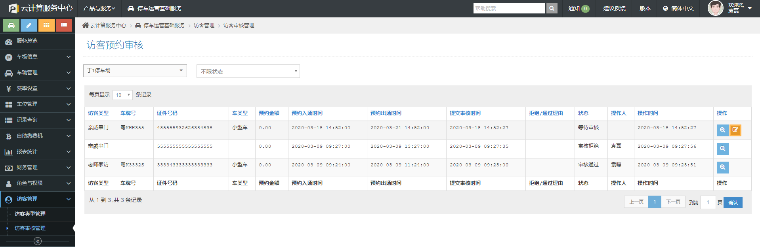Open the 丁1停车场 parking lot dropdown
This screenshot has width=760, height=247.
coord(135,71)
